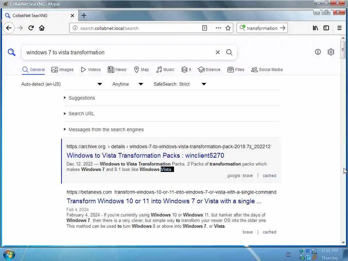Close the CollabNet SearXNG tab
The width and height of the screenshot is (348, 261).
pos(72,16)
